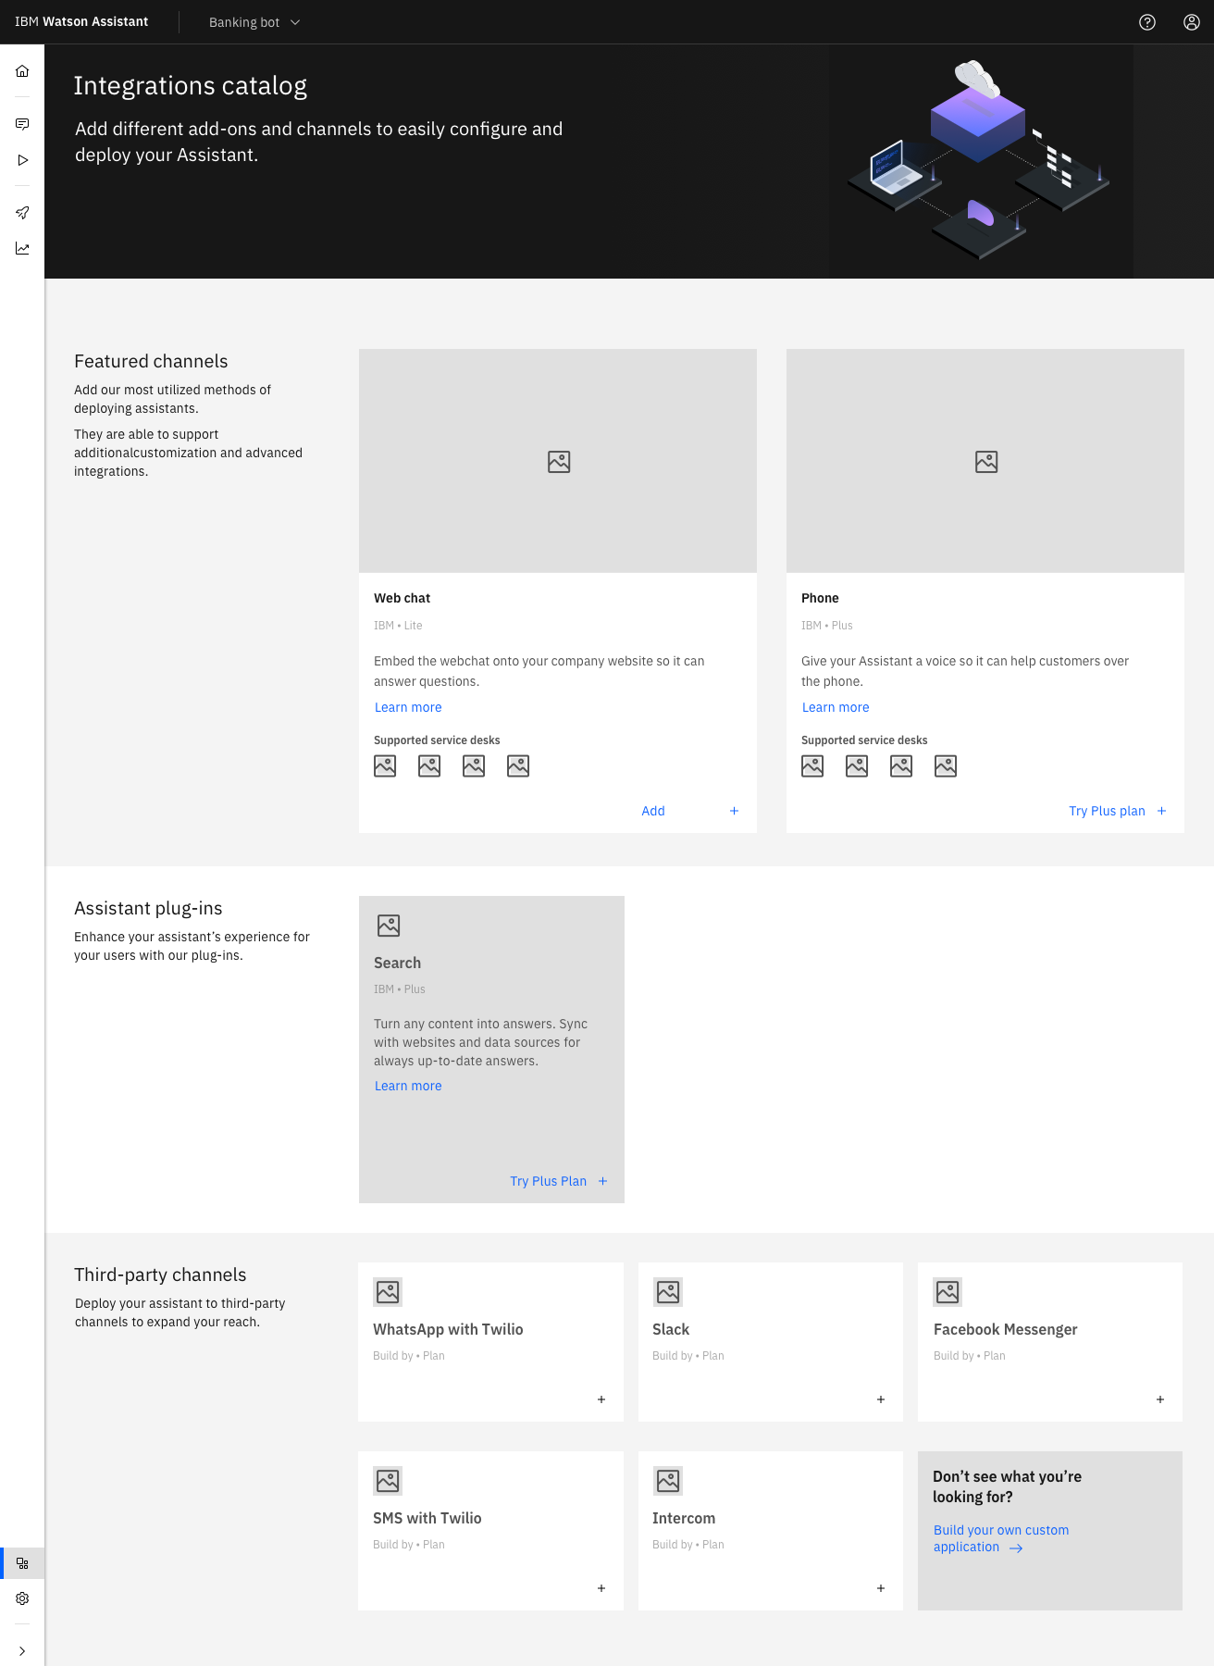Click Try Plus Plan on Search card
1214x1666 pixels.
click(x=549, y=1181)
